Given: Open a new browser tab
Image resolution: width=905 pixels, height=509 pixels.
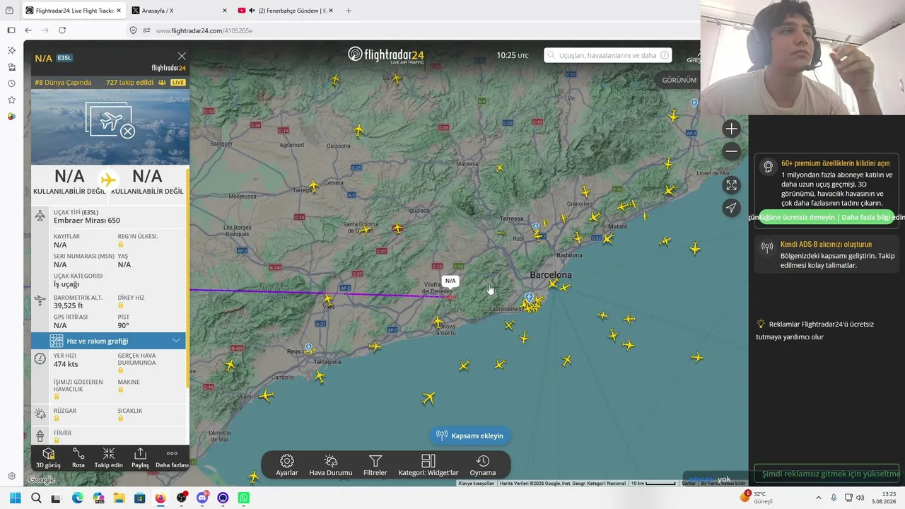Looking at the screenshot, I should [349, 11].
